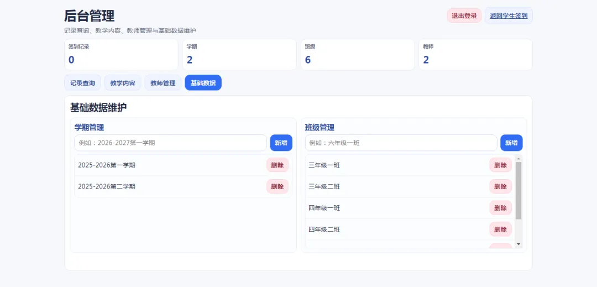The width and height of the screenshot is (597, 287).
Task: Delete the 2025-2026第二学期 entry
Action: point(277,186)
